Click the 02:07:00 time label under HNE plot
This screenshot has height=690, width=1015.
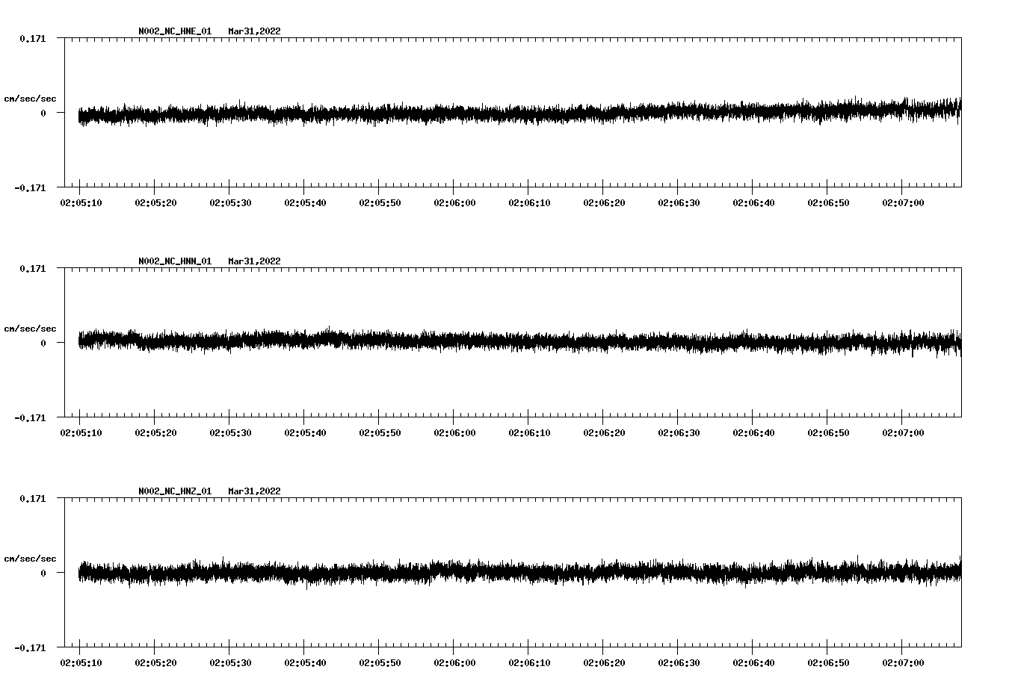coord(903,202)
